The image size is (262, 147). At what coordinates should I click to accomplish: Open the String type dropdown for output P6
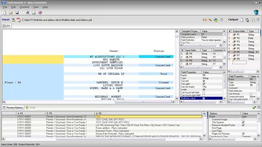[257, 52]
